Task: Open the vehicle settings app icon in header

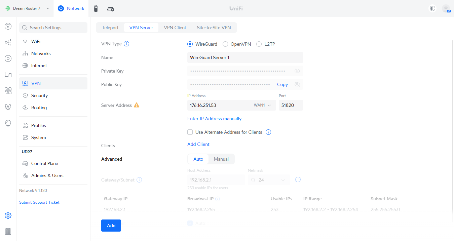Action: click(x=111, y=9)
